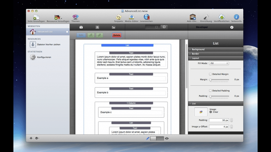Switch to preview mode eye icon
Screen dimensions: 271x152
(167, 138)
